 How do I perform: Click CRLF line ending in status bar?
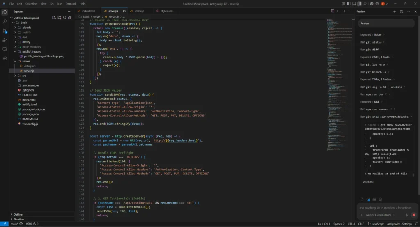361,224
